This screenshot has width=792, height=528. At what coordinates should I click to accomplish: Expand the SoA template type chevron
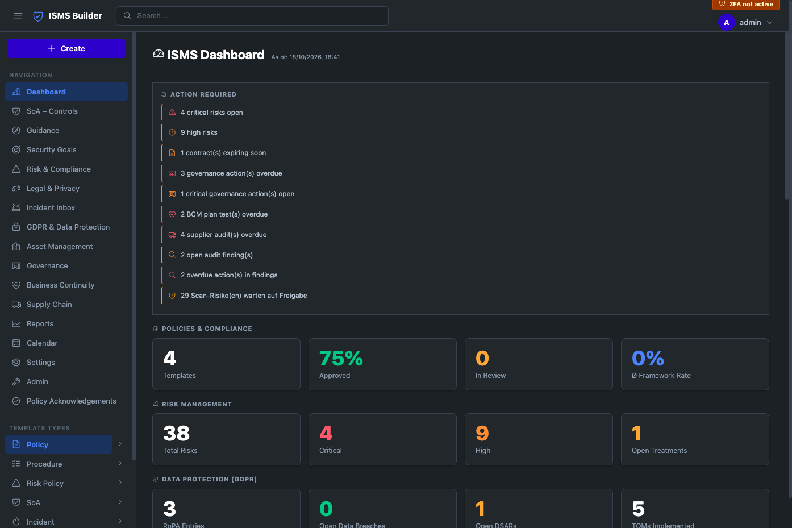[x=120, y=502]
